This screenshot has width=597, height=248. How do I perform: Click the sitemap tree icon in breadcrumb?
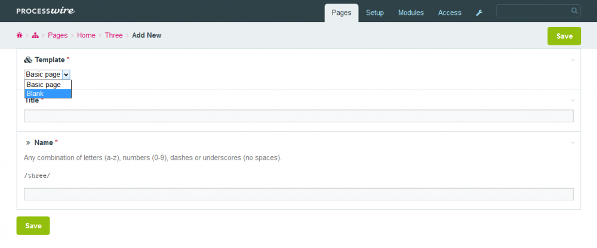(35, 36)
